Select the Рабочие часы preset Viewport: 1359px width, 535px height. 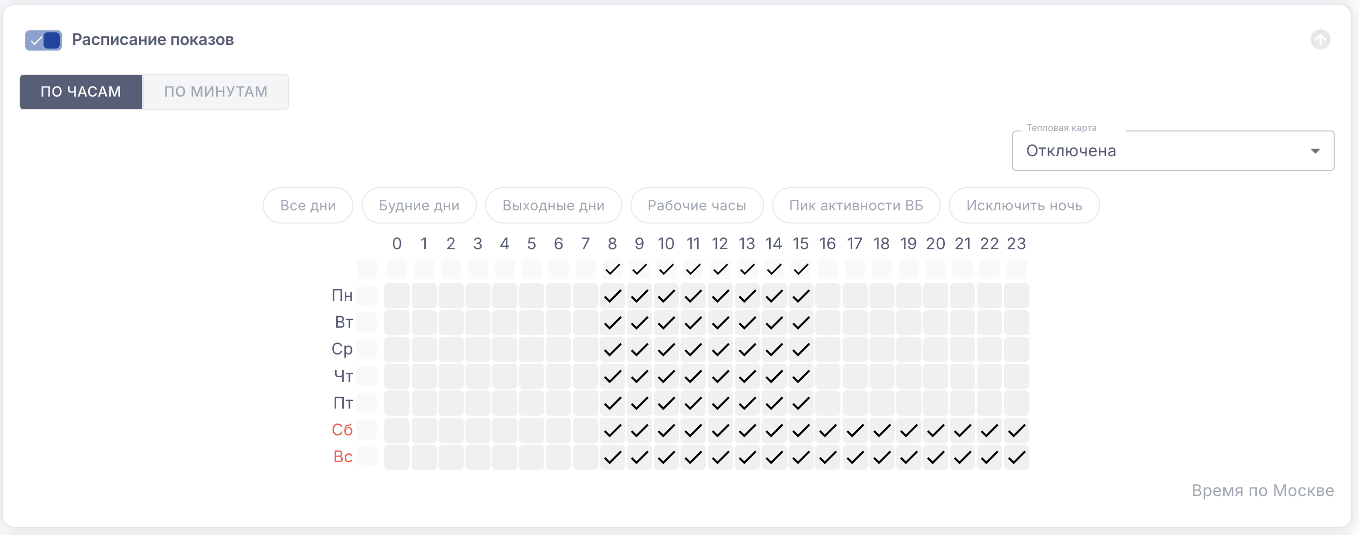tap(696, 206)
